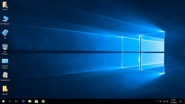Launch Google Chrome from taskbar

43,101
